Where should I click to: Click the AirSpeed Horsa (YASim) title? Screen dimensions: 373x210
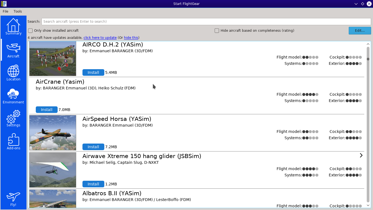(x=117, y=119)
